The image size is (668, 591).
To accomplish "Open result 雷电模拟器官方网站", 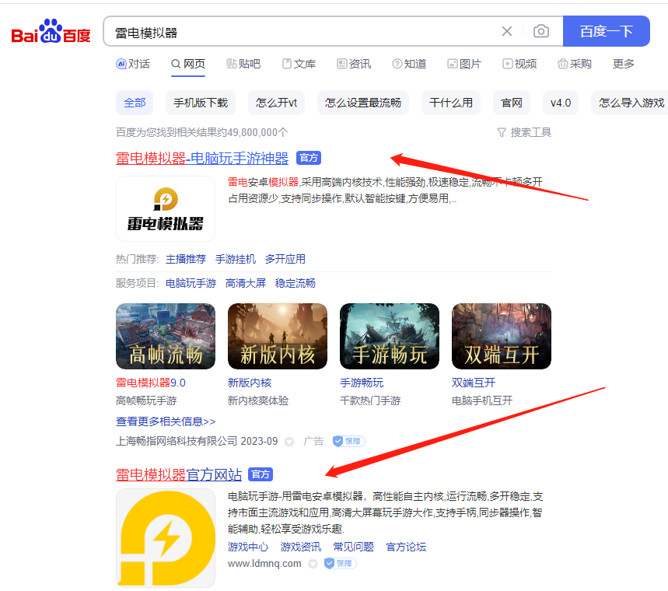I will click(179, 474).
